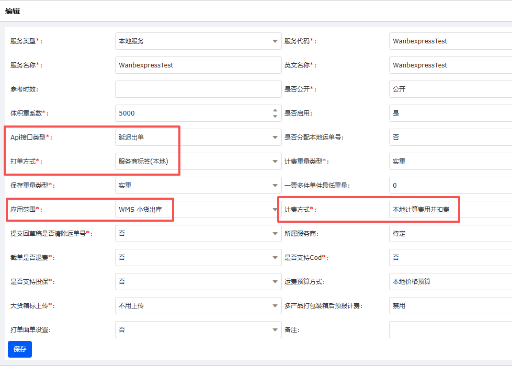This screenshot has width=512, height=366.
Task: Click the 服务代码 input field
Action: pyautogui.click(x=450, y=41)
